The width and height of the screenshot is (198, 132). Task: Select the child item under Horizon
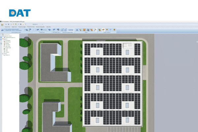8,55
